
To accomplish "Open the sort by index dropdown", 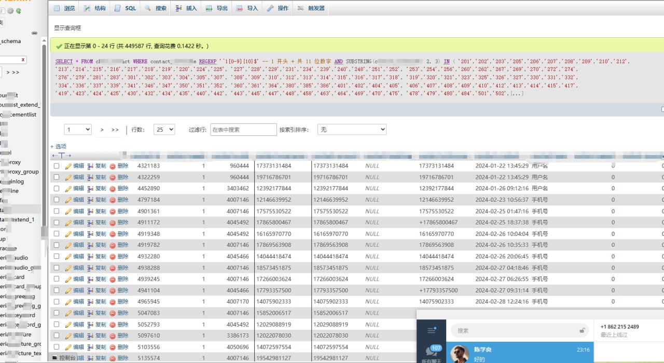I will point(352,130).
